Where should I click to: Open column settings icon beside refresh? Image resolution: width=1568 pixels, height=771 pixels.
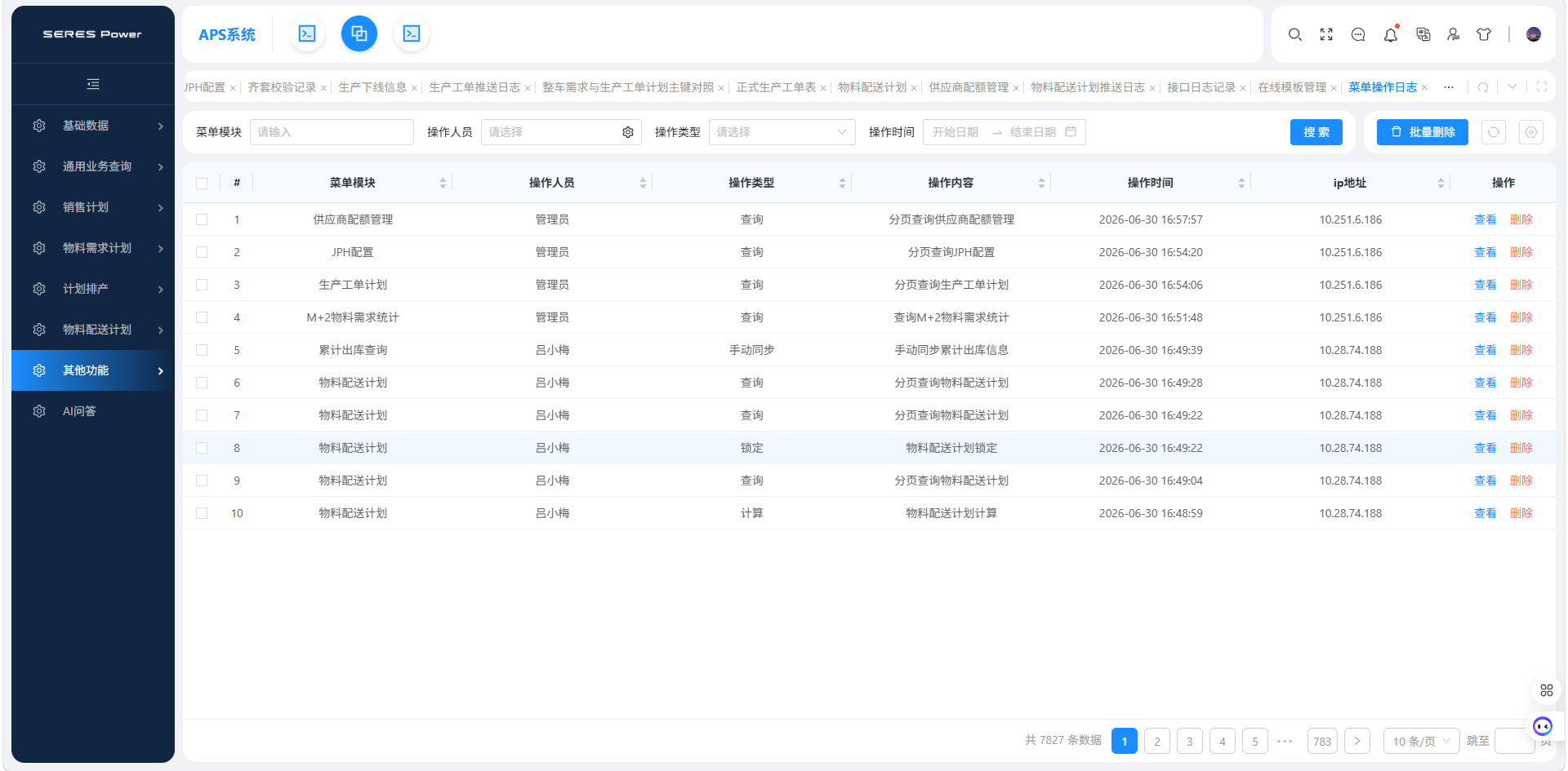click(1531, 132)
